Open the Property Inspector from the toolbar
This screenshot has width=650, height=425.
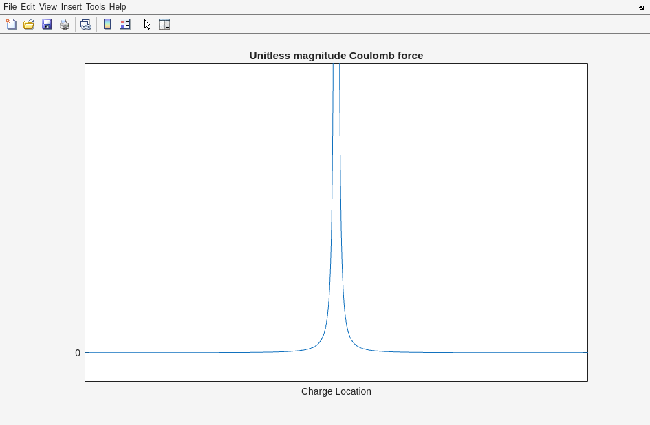click(164, 24)
